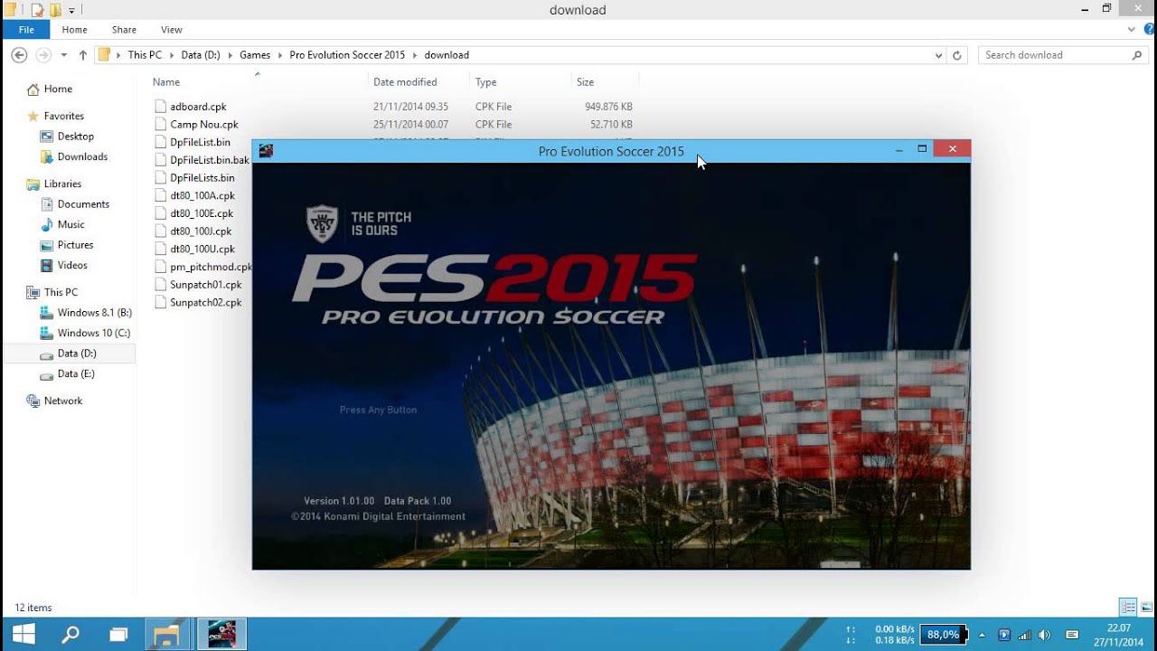1157x651 pixels.
Task: Open the Music library
Action: 71,224
